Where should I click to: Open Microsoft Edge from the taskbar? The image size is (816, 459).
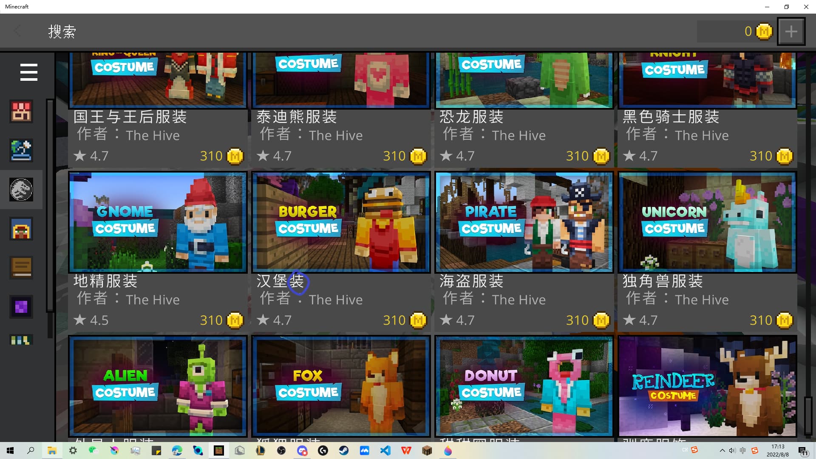pyautogui.click(x=177, y=450)
